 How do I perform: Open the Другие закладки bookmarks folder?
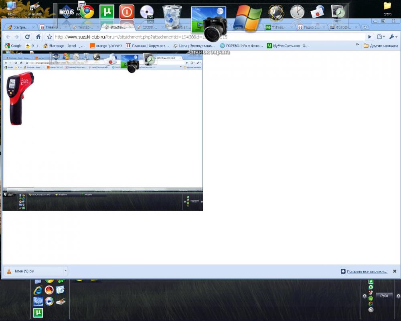tap(381, 46)
